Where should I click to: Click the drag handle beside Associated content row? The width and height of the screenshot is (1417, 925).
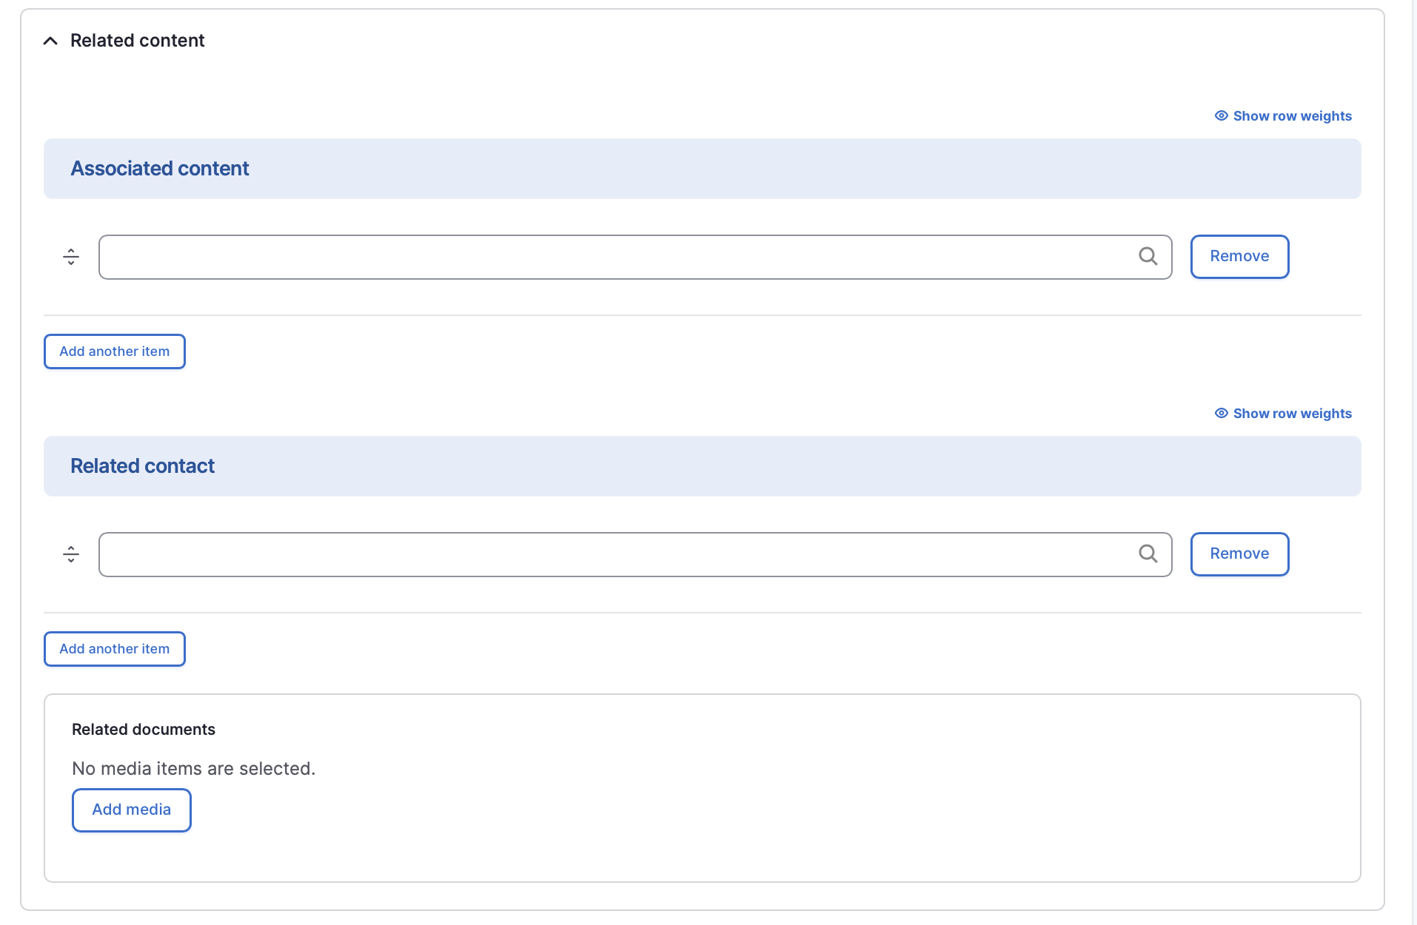[71, 257]
